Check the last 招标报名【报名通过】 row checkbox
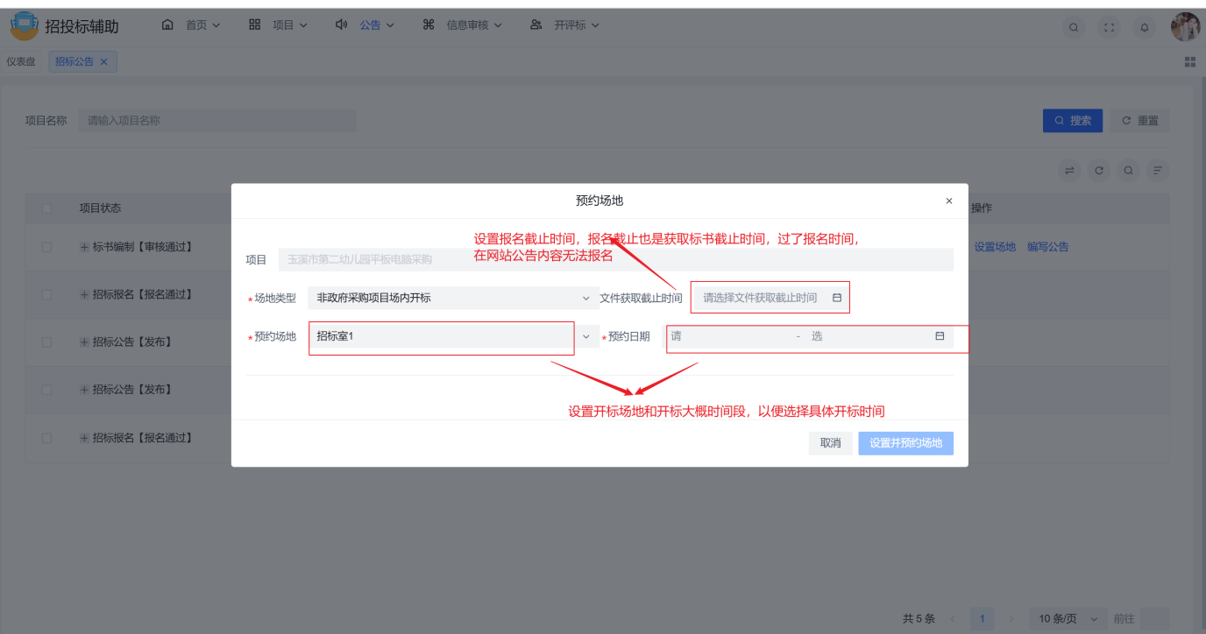 click(46, 437)
